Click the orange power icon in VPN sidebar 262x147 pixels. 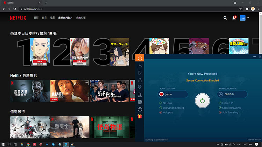pyautogui.click(x=140, y=58)
